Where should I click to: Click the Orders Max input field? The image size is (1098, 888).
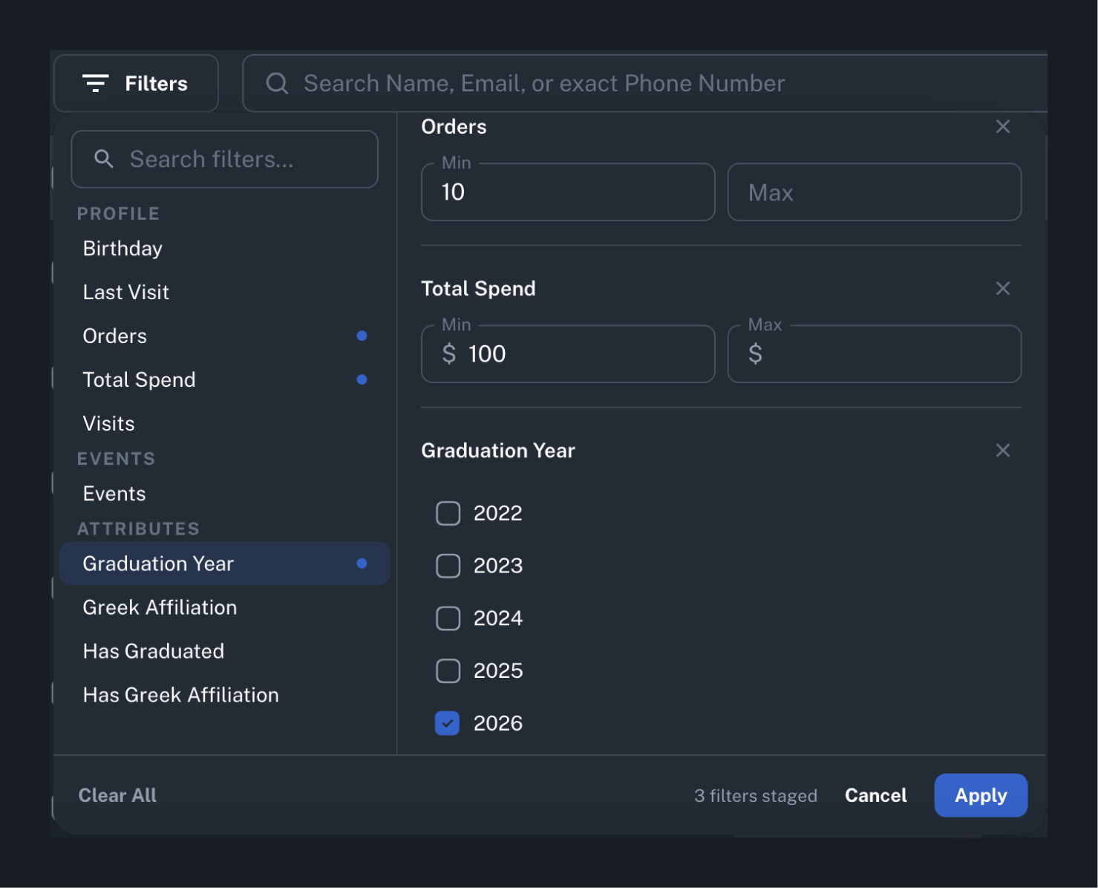tap(875, 192)
